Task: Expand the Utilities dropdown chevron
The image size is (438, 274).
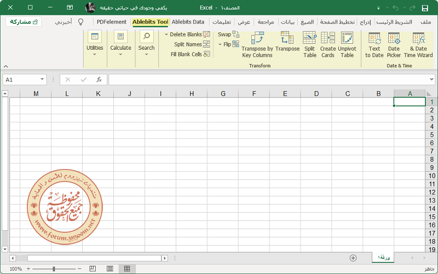Action: click(95, 54)
